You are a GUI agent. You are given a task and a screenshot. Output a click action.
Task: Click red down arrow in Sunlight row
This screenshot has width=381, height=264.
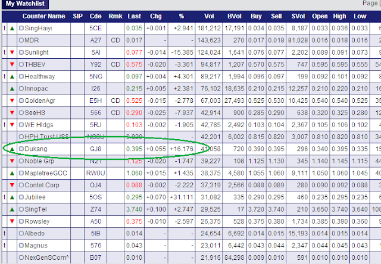point(12,52)
